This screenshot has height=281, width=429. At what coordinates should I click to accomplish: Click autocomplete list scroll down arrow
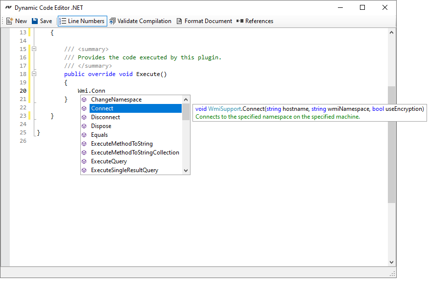186,170
